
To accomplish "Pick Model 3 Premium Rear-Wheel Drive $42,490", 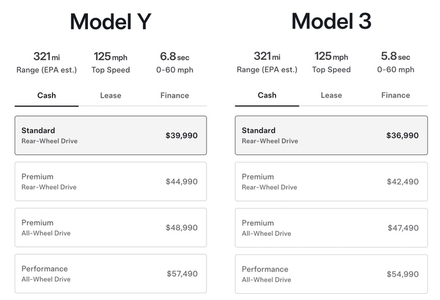I will pos(331,181).
